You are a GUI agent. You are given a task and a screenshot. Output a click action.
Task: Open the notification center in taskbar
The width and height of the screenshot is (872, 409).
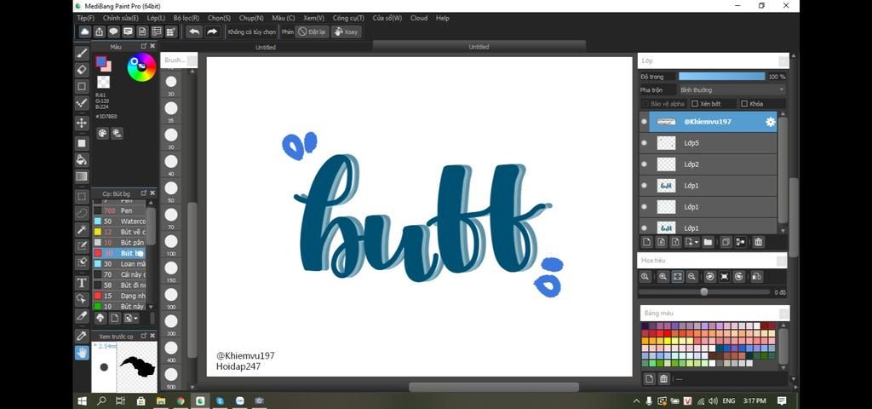[x=782, y=400]
